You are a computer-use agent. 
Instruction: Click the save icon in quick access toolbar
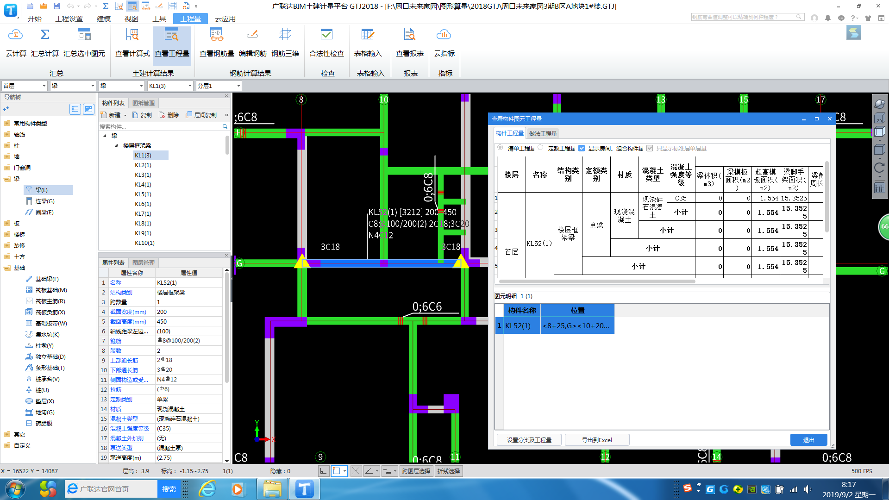(56, 6)
